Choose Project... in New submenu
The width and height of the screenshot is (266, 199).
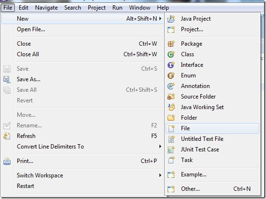[x=212, y=29]
